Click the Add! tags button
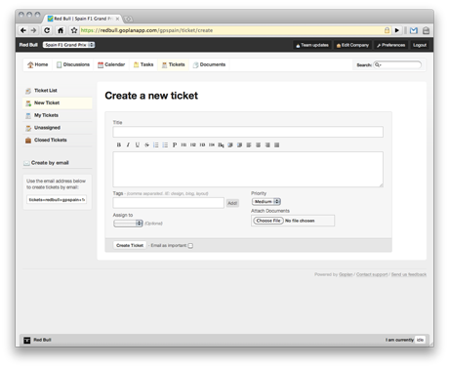The width and height of the screenshot is (449, 368). pyautogui.click(x=232, y=203)
